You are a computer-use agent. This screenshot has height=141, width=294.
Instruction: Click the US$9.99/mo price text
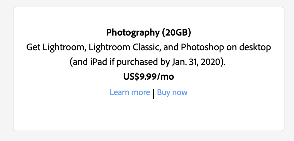(149, 77)
